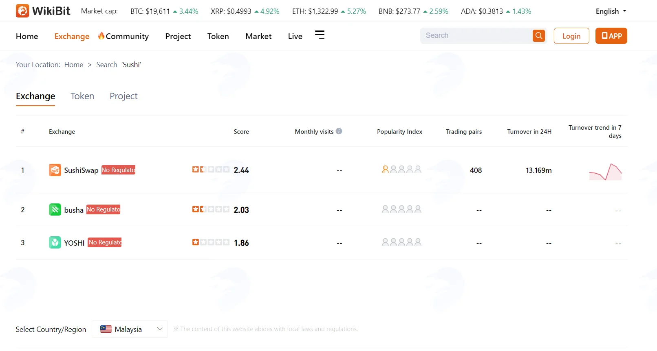The width and height of the screenshot is (657, 351).
Task: Open the English language dropdown
Action: [611, 11]
